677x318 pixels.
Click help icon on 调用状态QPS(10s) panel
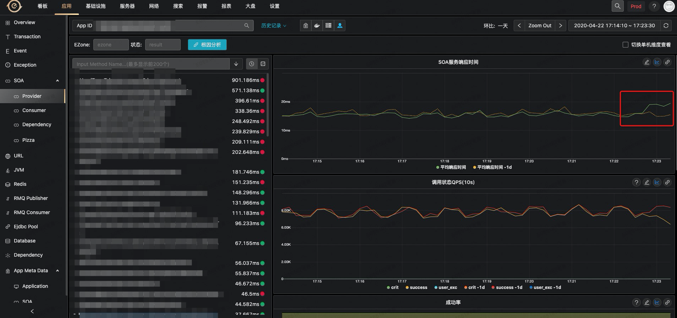coord(637,182)
